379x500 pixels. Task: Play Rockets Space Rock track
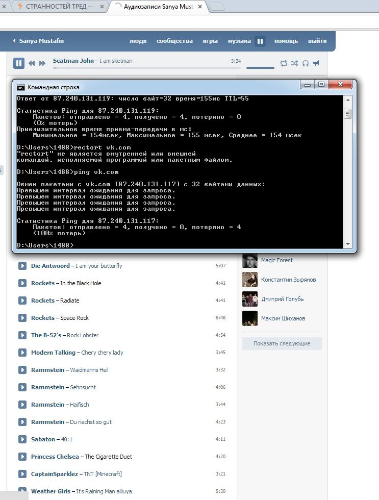(x=22, y=317)
